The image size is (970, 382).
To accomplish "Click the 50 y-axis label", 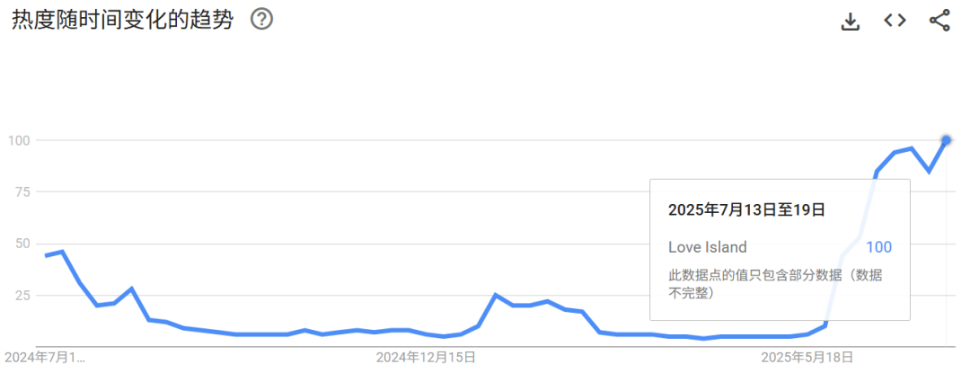I will (23, 244).
